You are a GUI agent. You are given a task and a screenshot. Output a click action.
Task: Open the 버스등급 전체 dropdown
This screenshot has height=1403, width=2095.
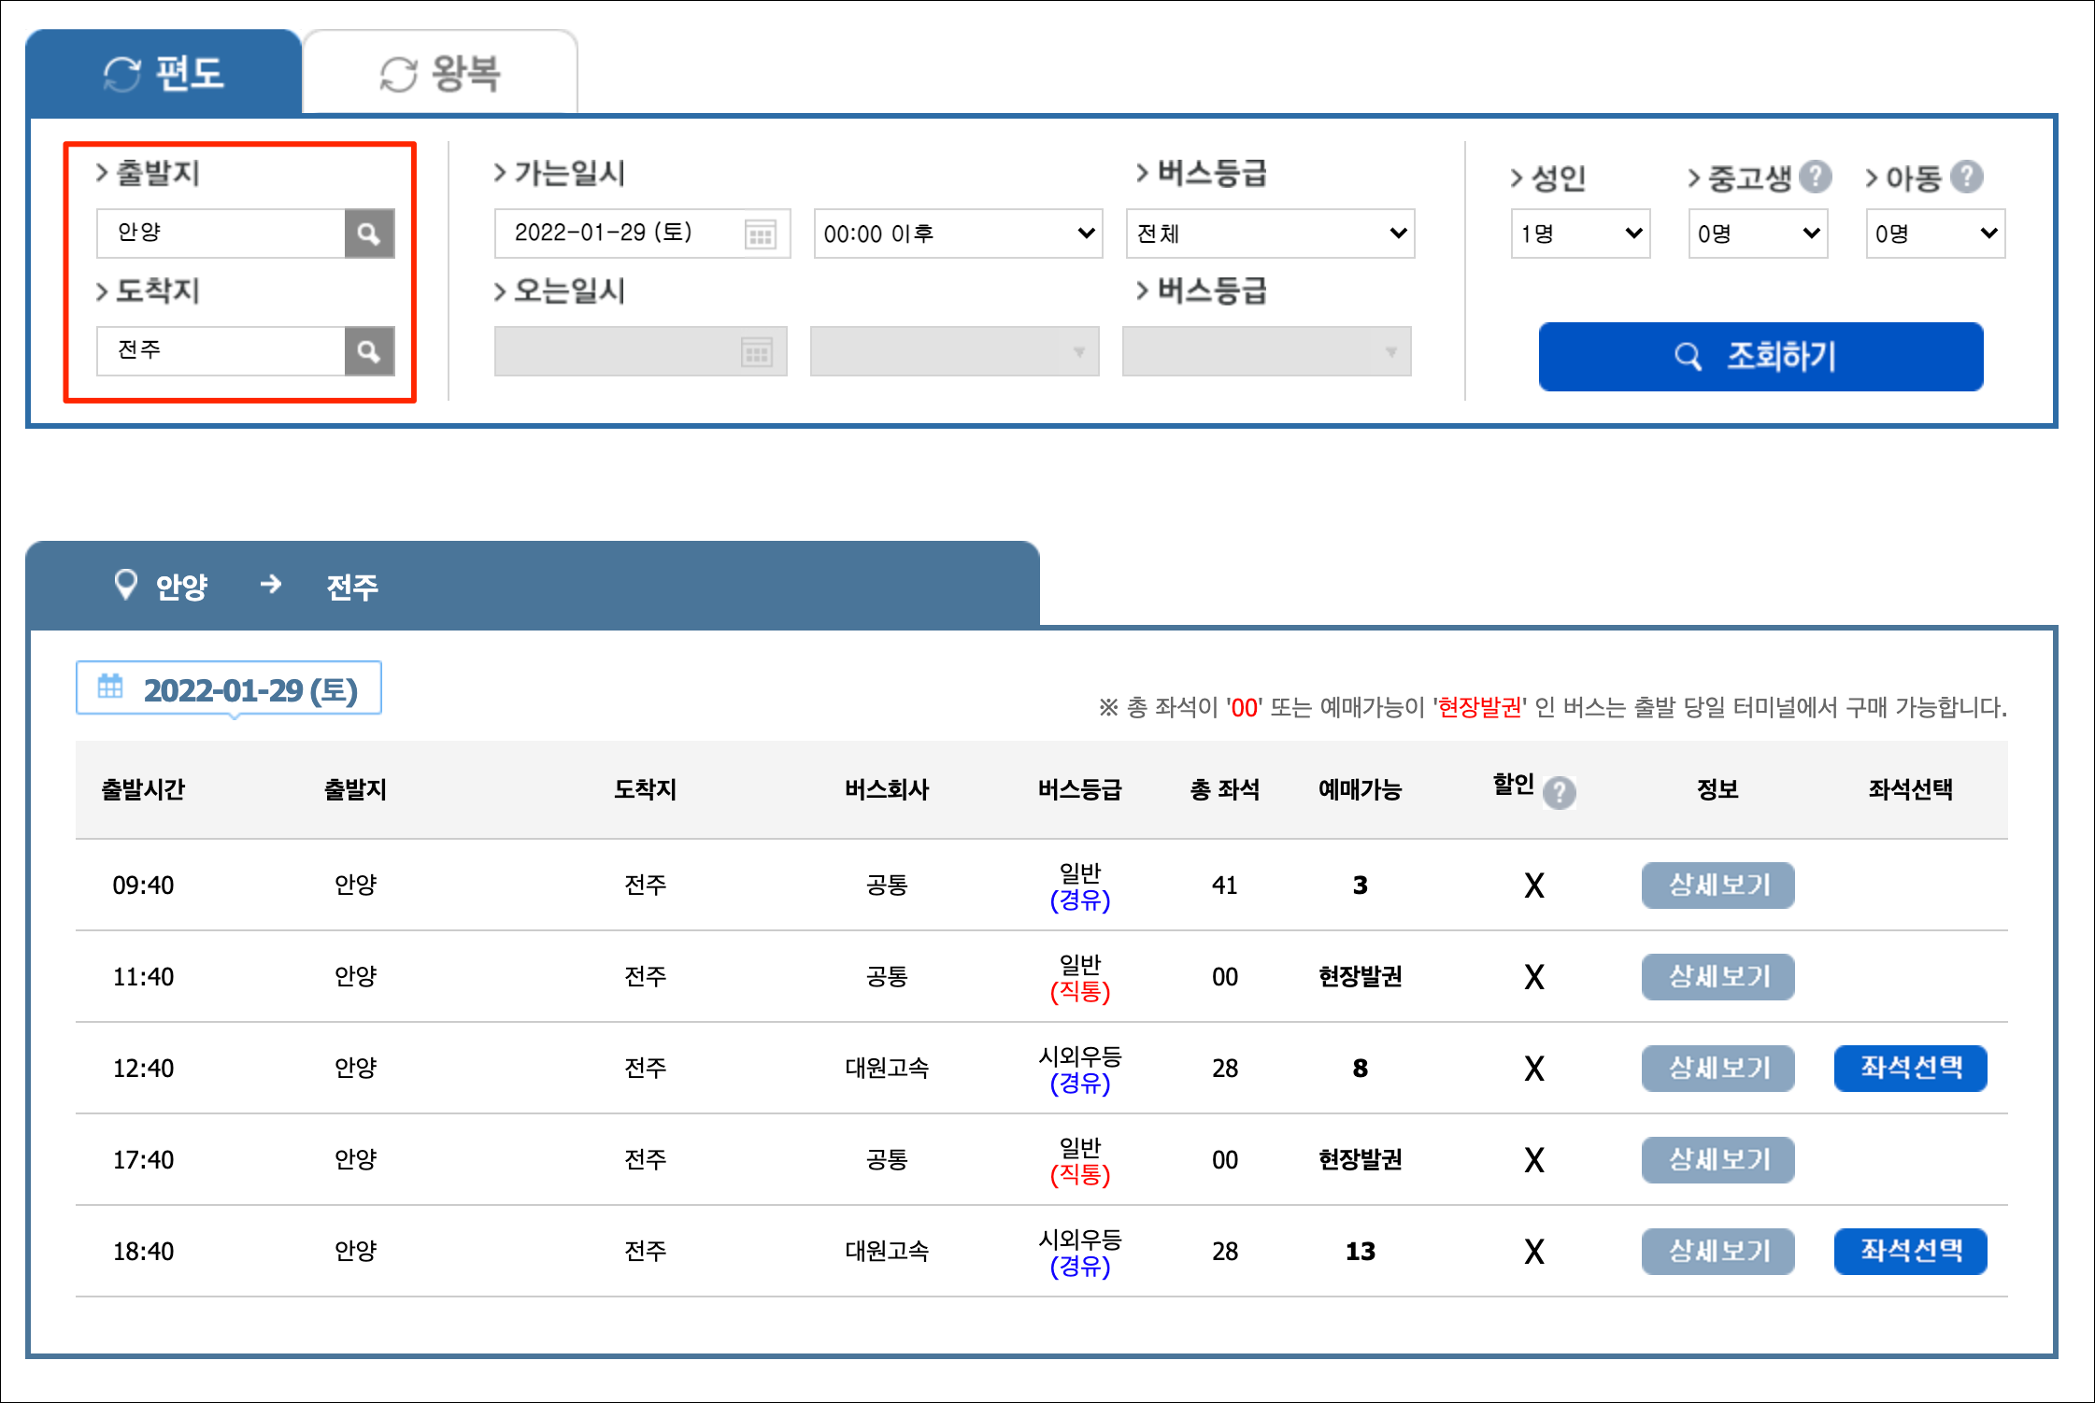coord(1270,234)
